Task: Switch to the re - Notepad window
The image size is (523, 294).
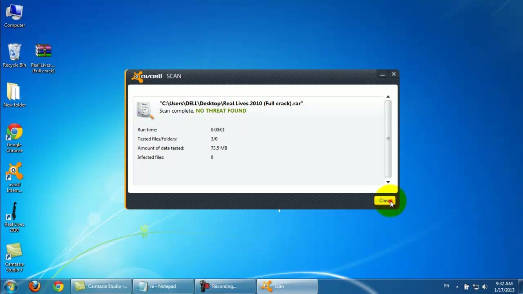Action: point(163,286)
